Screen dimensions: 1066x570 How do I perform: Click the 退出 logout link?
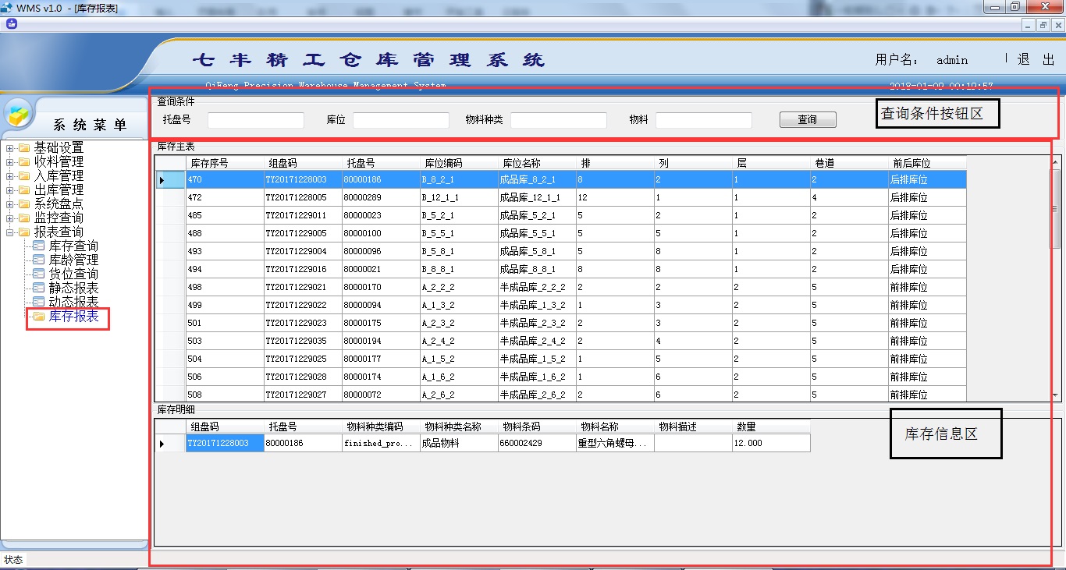(1036, 60)
